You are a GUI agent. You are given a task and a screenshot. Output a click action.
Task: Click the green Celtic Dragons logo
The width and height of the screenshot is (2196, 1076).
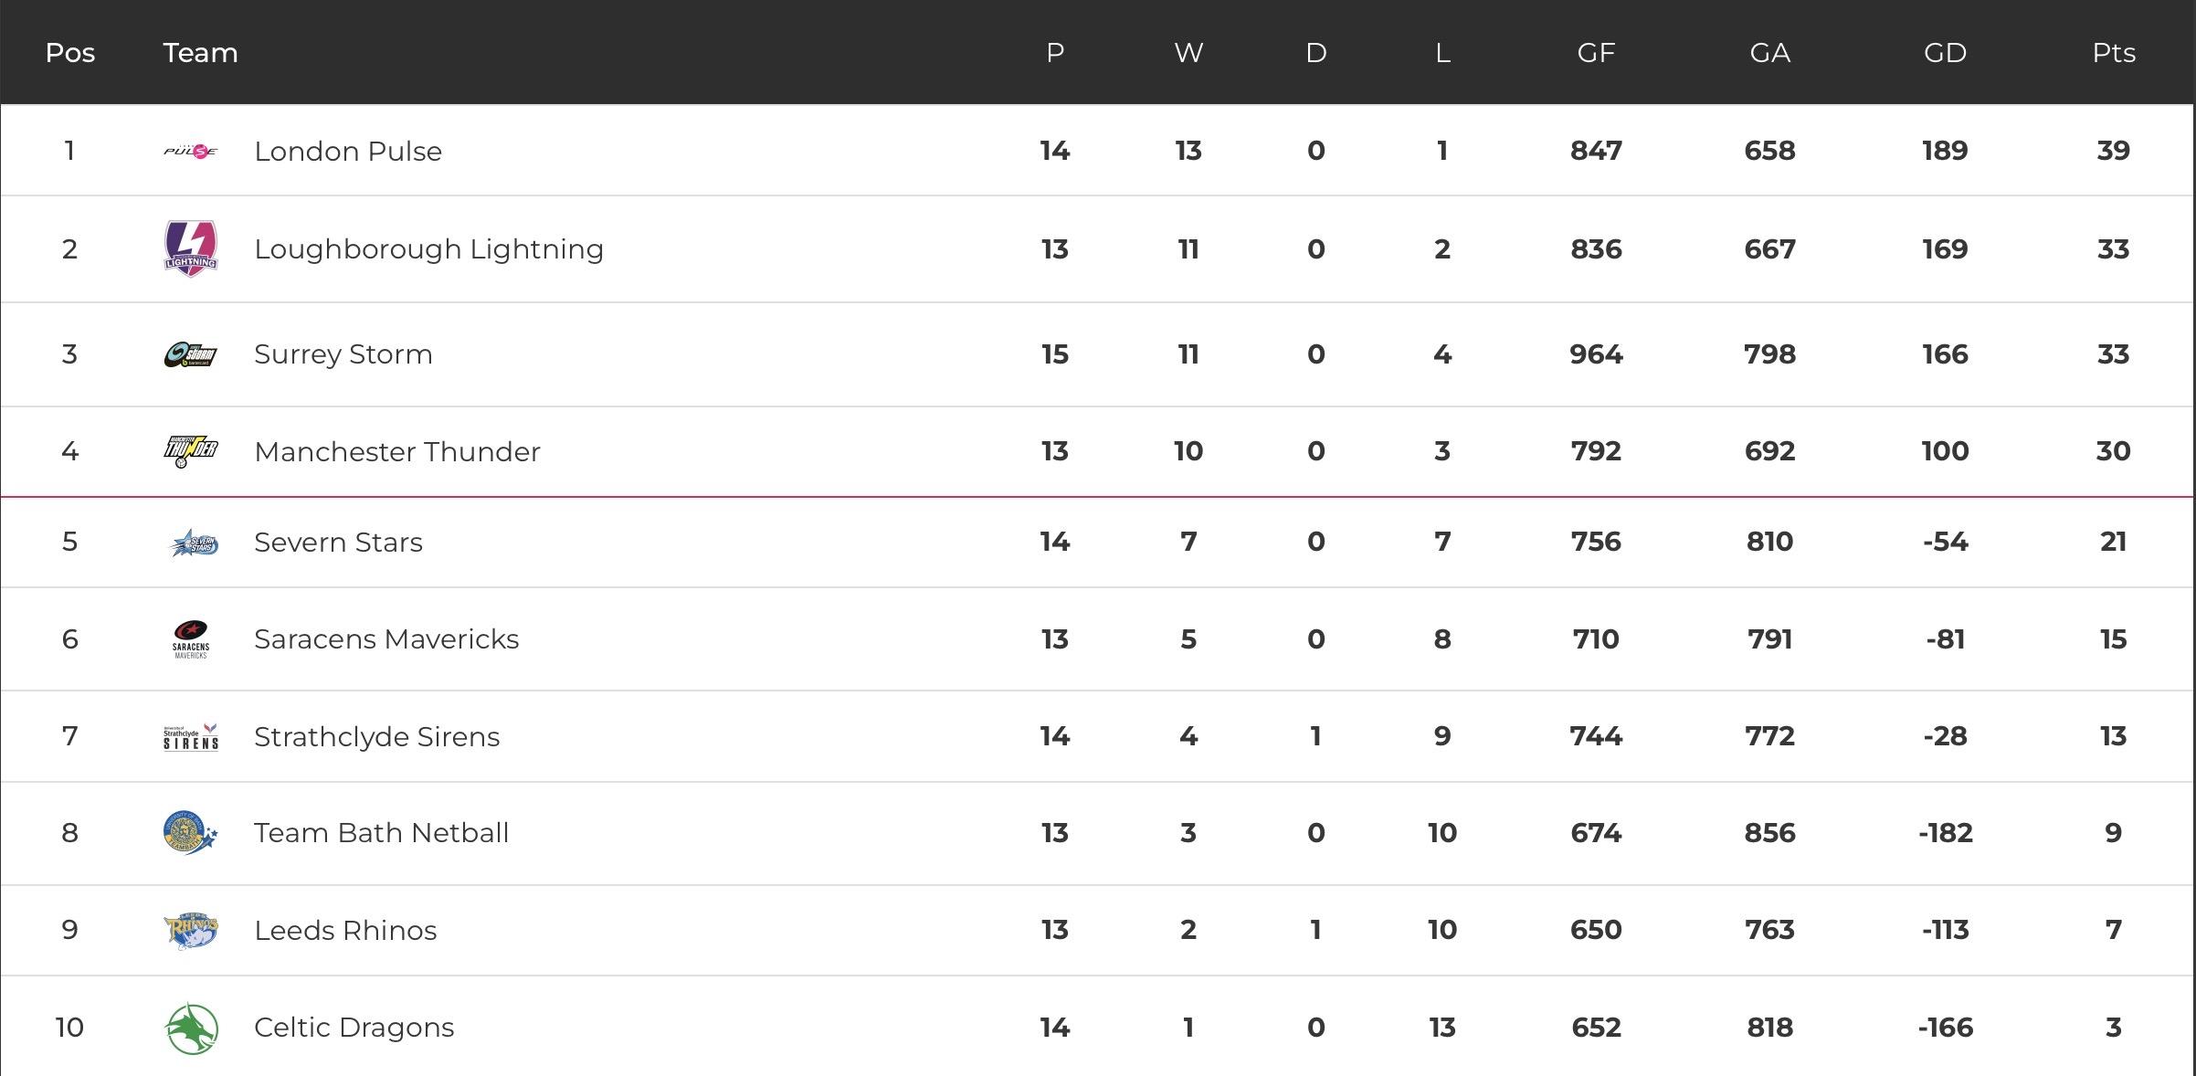tap(190, 1028)
